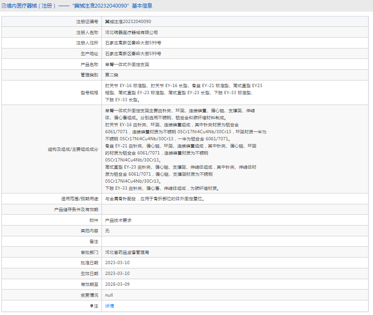373x315 pixels.
Task: Click the registration number value 冀械注准20232040090
Action: (x=128, y=22)
